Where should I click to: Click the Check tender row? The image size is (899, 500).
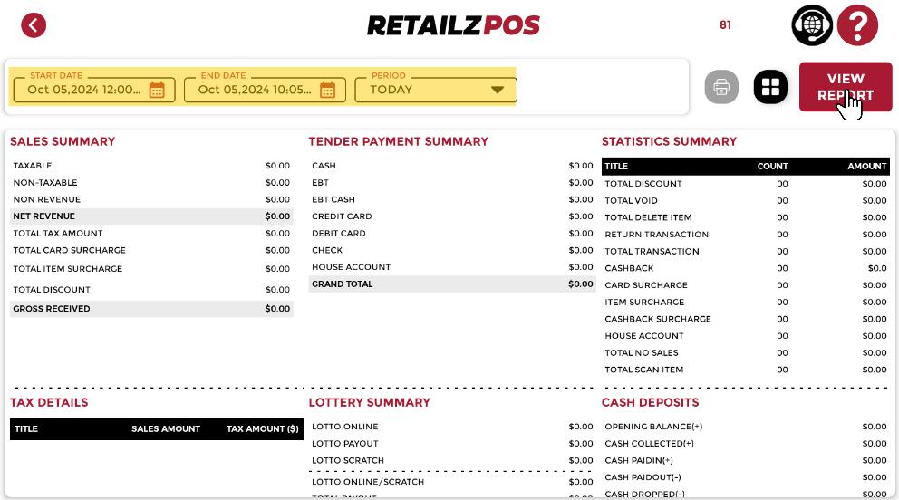452,250
